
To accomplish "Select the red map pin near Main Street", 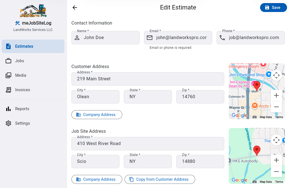I will coord(257,85).
